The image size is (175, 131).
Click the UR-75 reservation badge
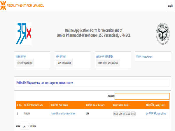(116, 114)
